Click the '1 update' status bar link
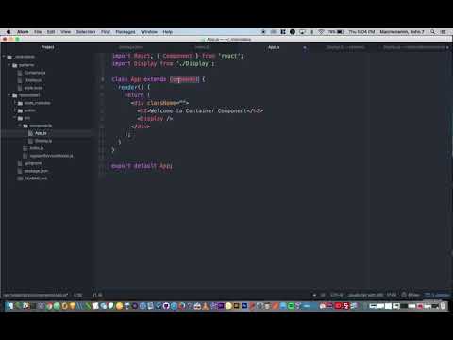The height and width of the screenshot is (340, 453). coord(438,295)
